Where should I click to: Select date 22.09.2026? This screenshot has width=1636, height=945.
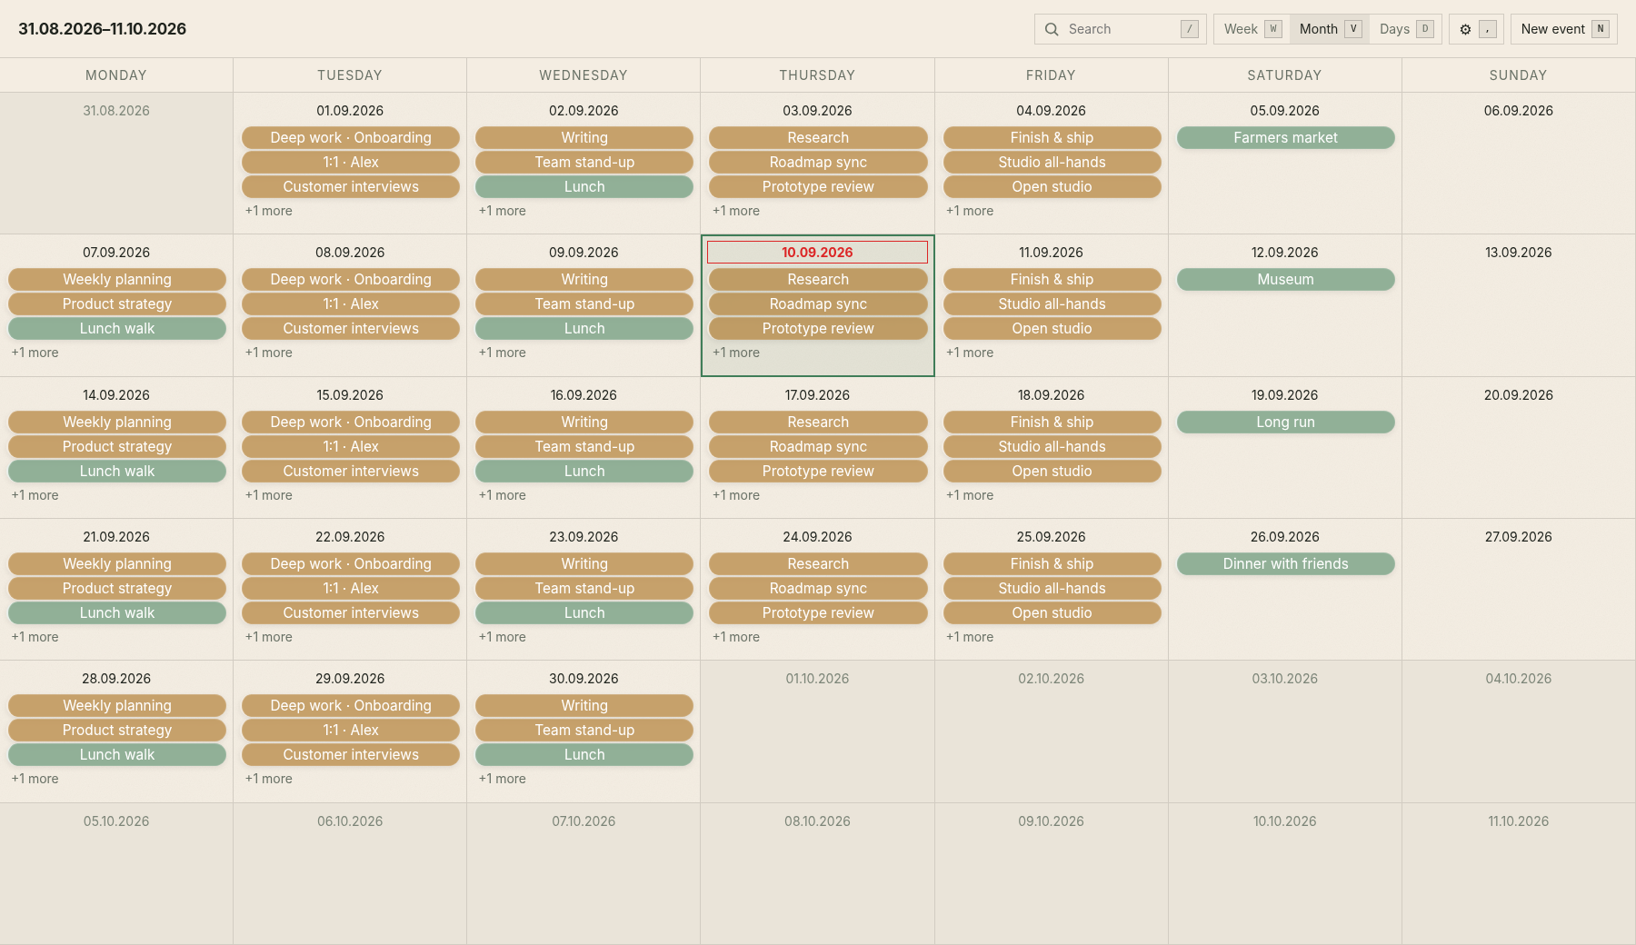(x=350, y=537)
